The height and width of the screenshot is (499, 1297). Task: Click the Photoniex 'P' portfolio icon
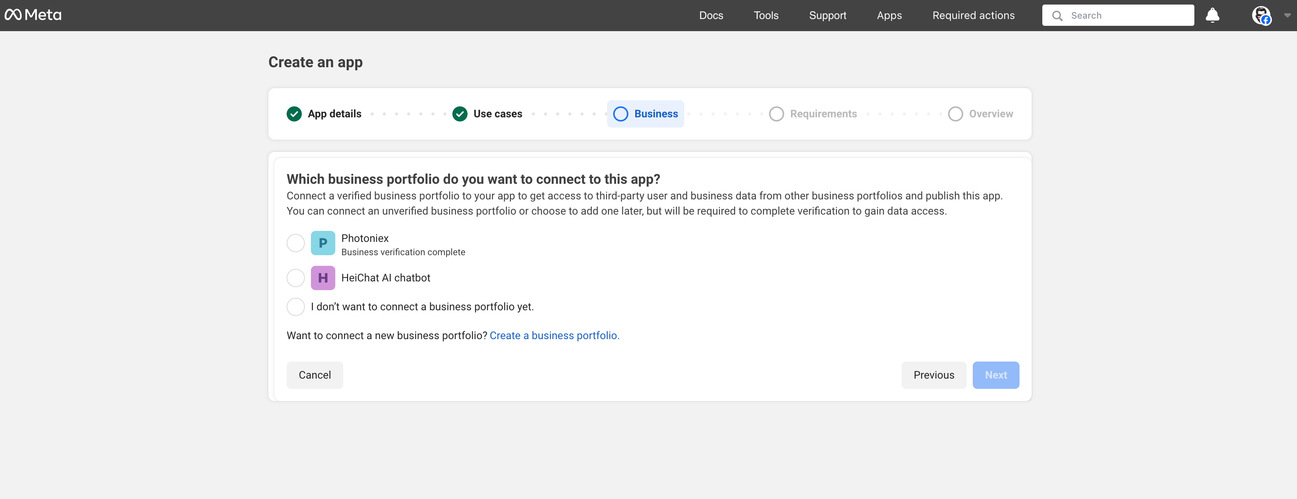pos(323,243)
